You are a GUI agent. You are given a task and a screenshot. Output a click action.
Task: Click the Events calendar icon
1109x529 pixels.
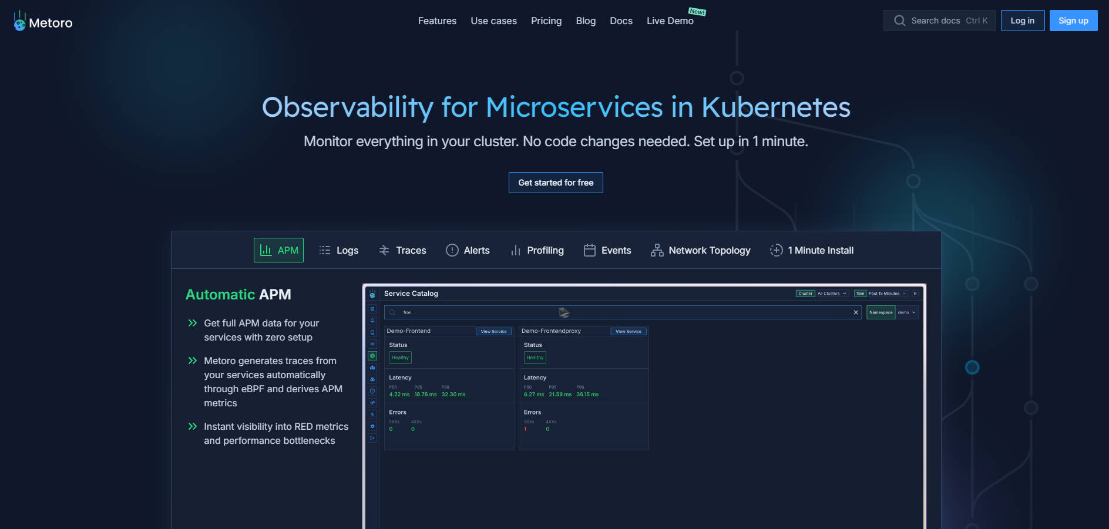tap(589, 250)
